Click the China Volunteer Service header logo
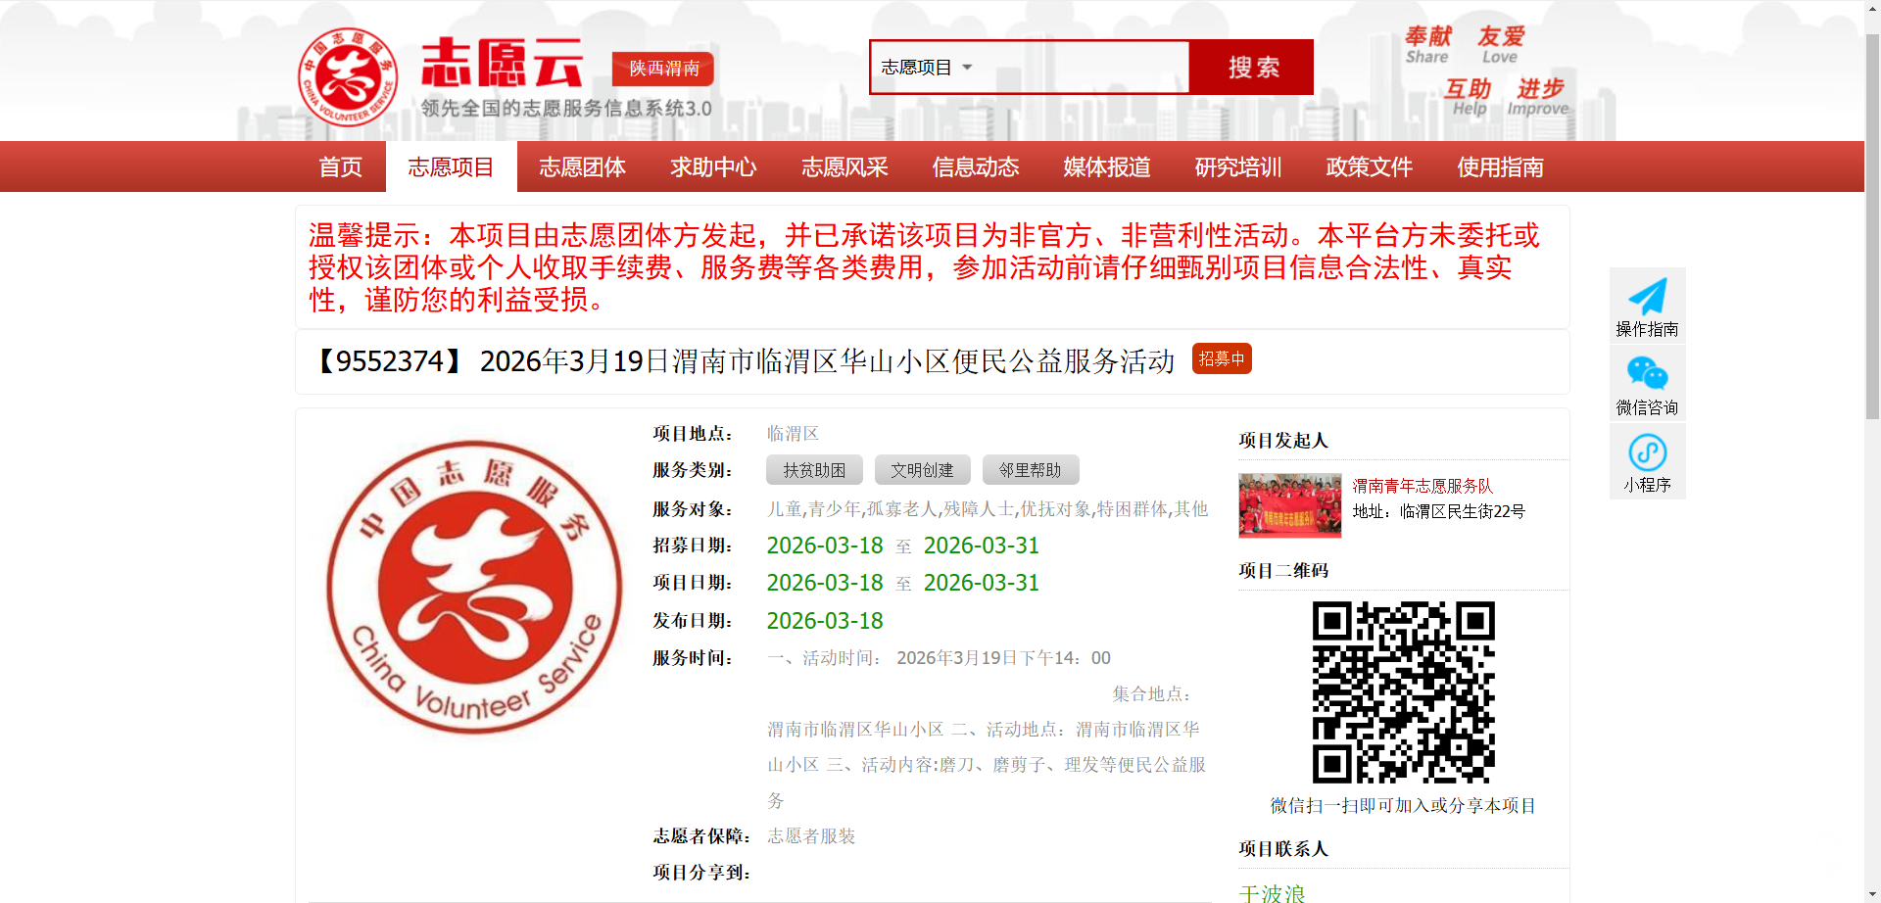The image size is (1881, 903). (x=347, y=76)
